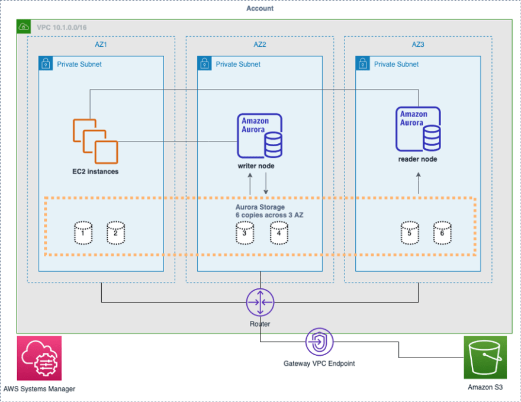
Task: Click the EC2 instances icon
Action: pos(95,141)
